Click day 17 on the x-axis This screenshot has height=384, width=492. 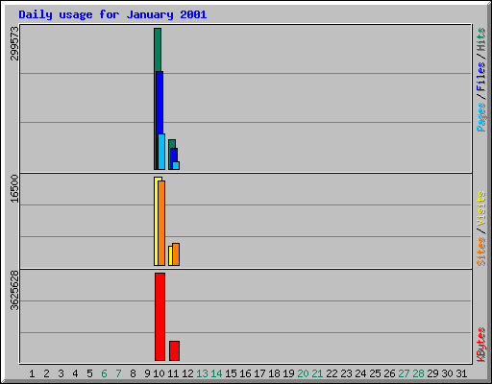(x=259, y=373)
